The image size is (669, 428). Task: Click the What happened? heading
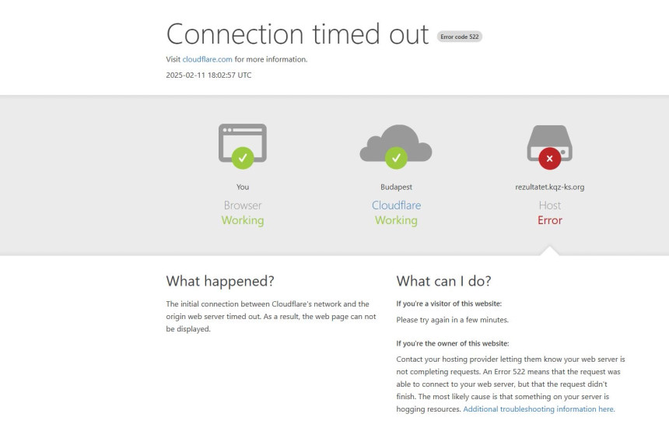tap(220, 281)
